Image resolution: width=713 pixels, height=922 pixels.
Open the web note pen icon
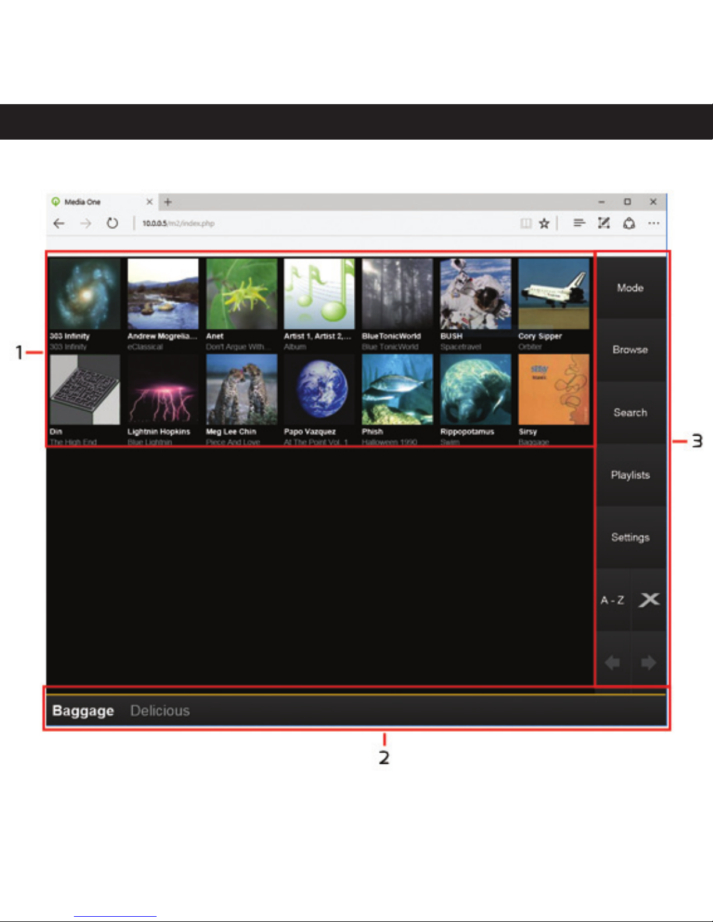tap(604, 223)
